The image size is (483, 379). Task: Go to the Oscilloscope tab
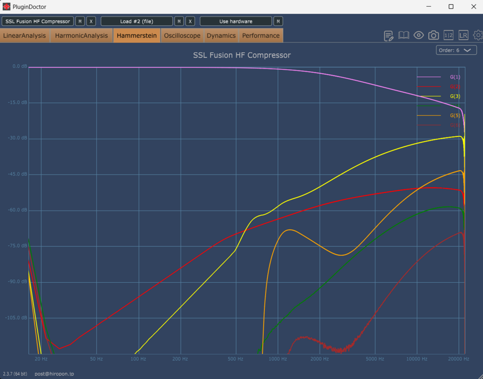click(x=182, y=35)
